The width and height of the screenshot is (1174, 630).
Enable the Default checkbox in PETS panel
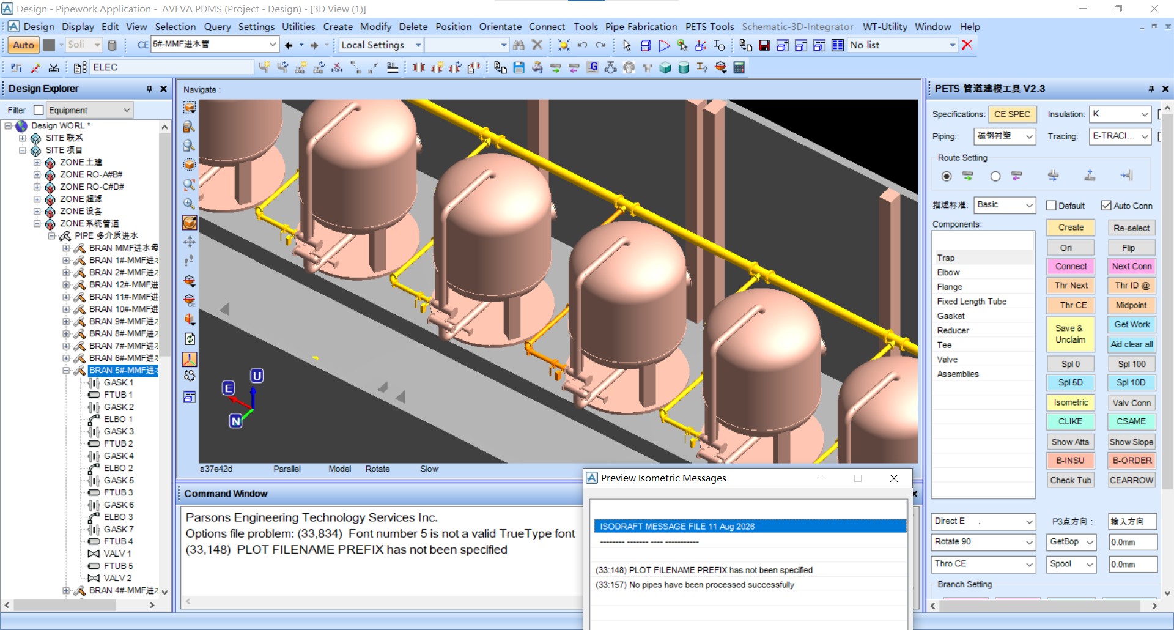[x=1051, y=206]
